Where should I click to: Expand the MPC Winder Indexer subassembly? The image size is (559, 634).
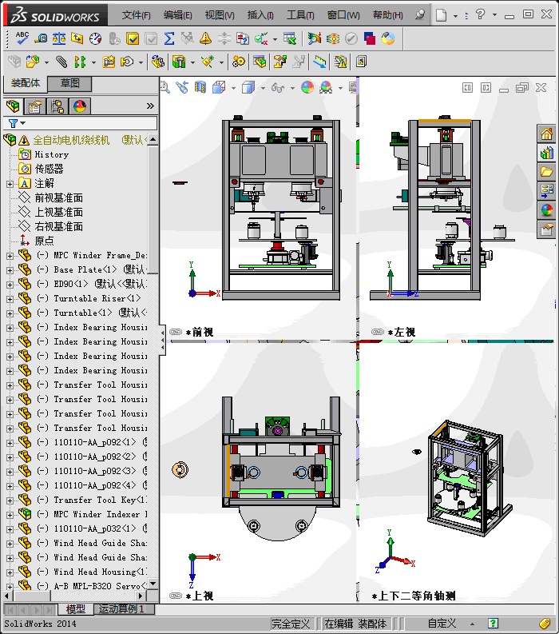click(x=10, y=515)
